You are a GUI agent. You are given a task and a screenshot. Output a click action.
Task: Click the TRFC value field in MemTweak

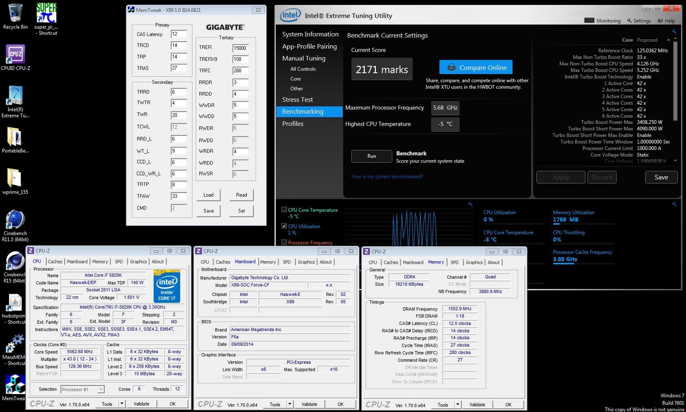point(241,70)
